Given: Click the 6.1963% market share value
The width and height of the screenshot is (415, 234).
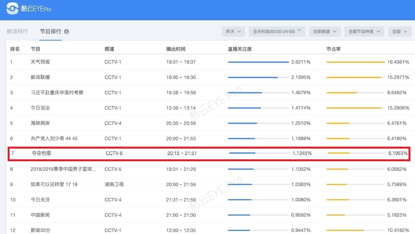Looking at the screenshot, I should (398, 153).
